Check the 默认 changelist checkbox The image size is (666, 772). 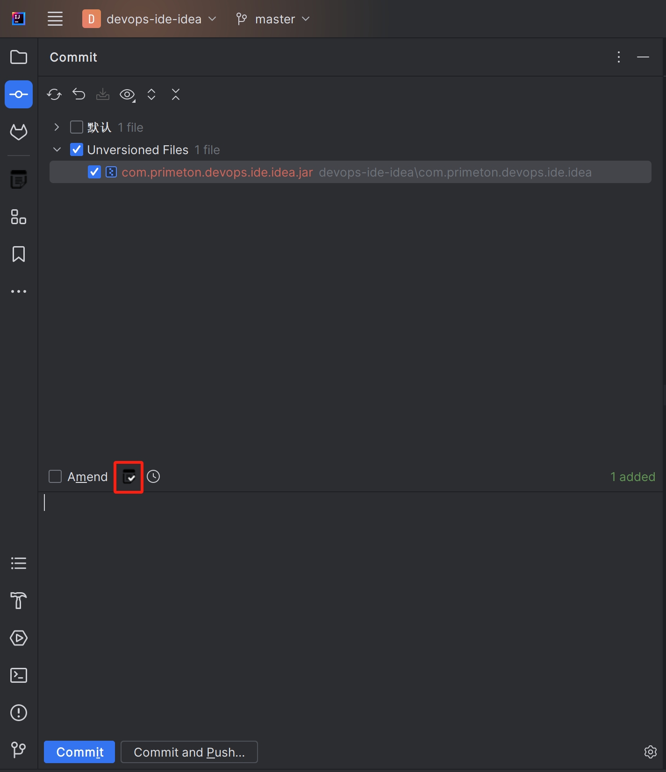coord(77,127)
